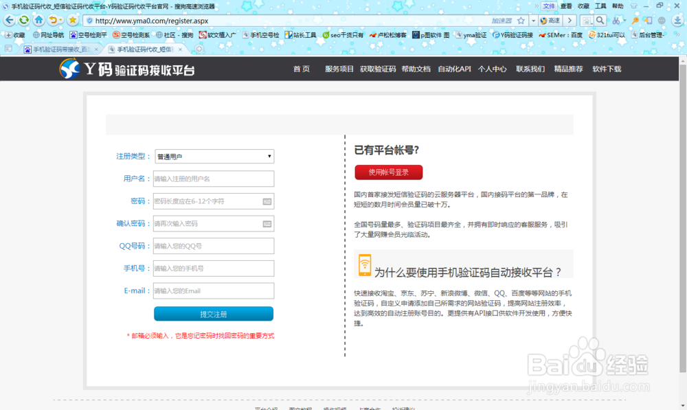Open the yma验证 bookmark

471,35
